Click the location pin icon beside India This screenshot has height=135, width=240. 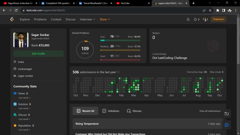point(15,62)
